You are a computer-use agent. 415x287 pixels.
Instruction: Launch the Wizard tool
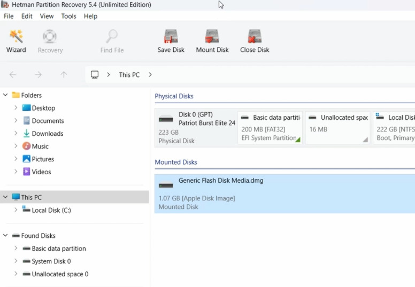(x=16, y=41)
